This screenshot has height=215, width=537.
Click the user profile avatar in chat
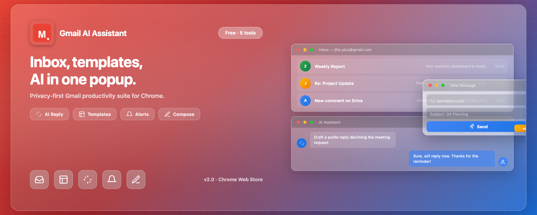point(503,162)
